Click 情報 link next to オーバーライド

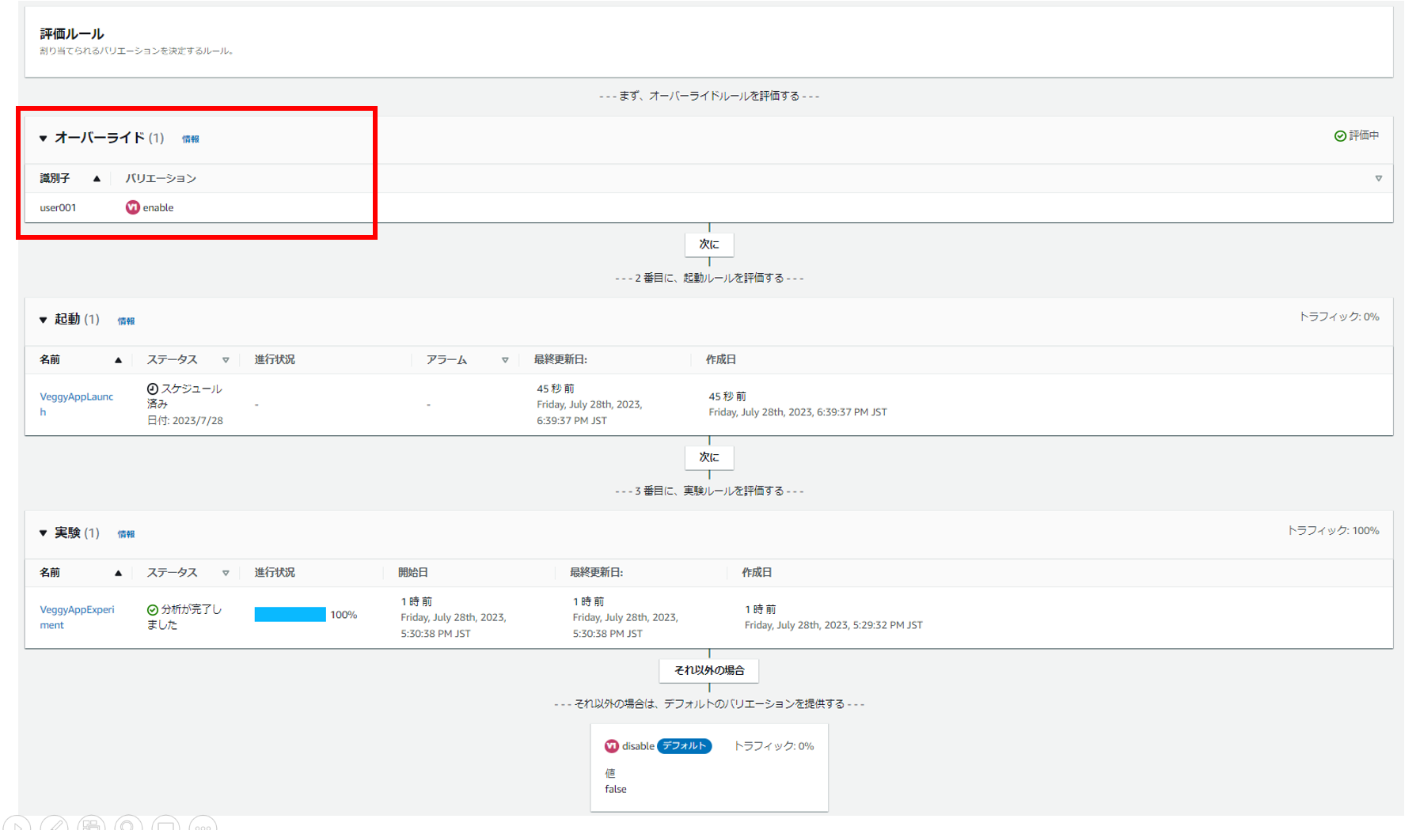pos(191,139)
